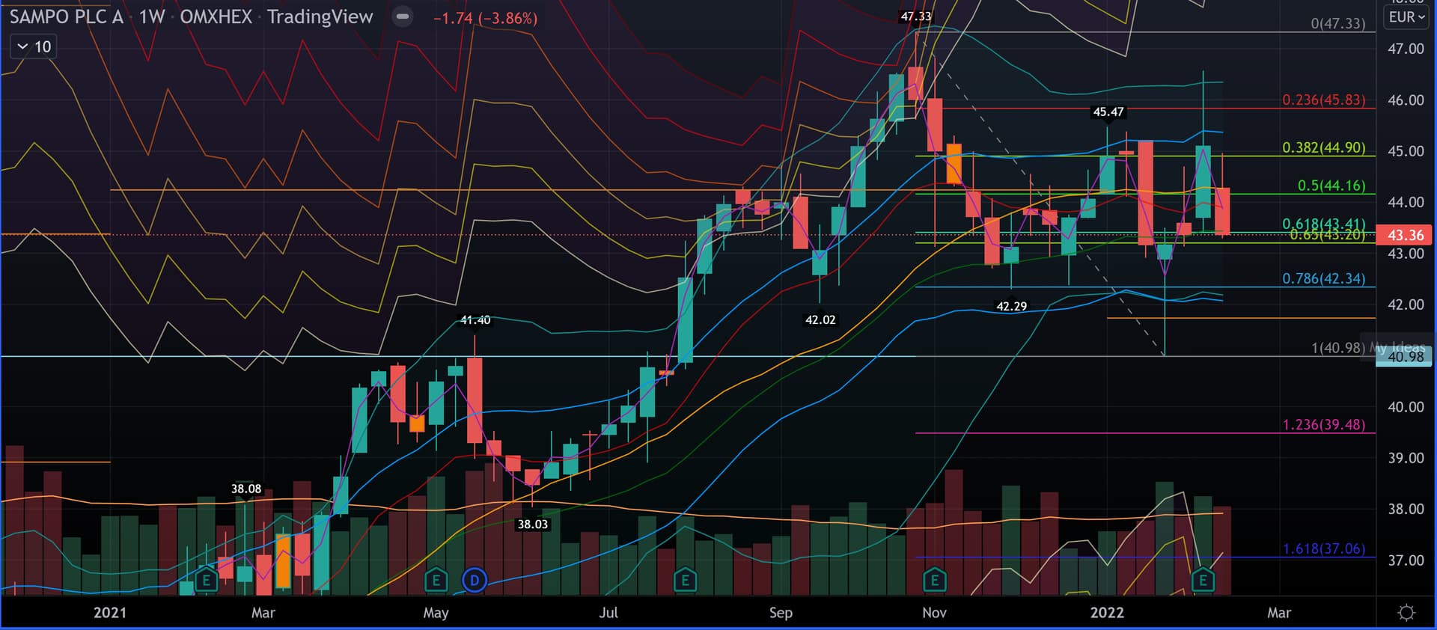Open the chart settings gear icon

click(1406, 613)
